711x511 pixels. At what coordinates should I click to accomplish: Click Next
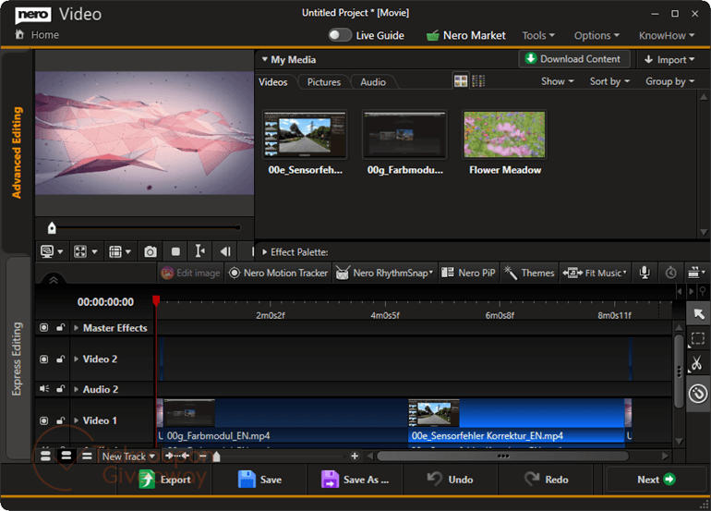(x=656, y=480)
